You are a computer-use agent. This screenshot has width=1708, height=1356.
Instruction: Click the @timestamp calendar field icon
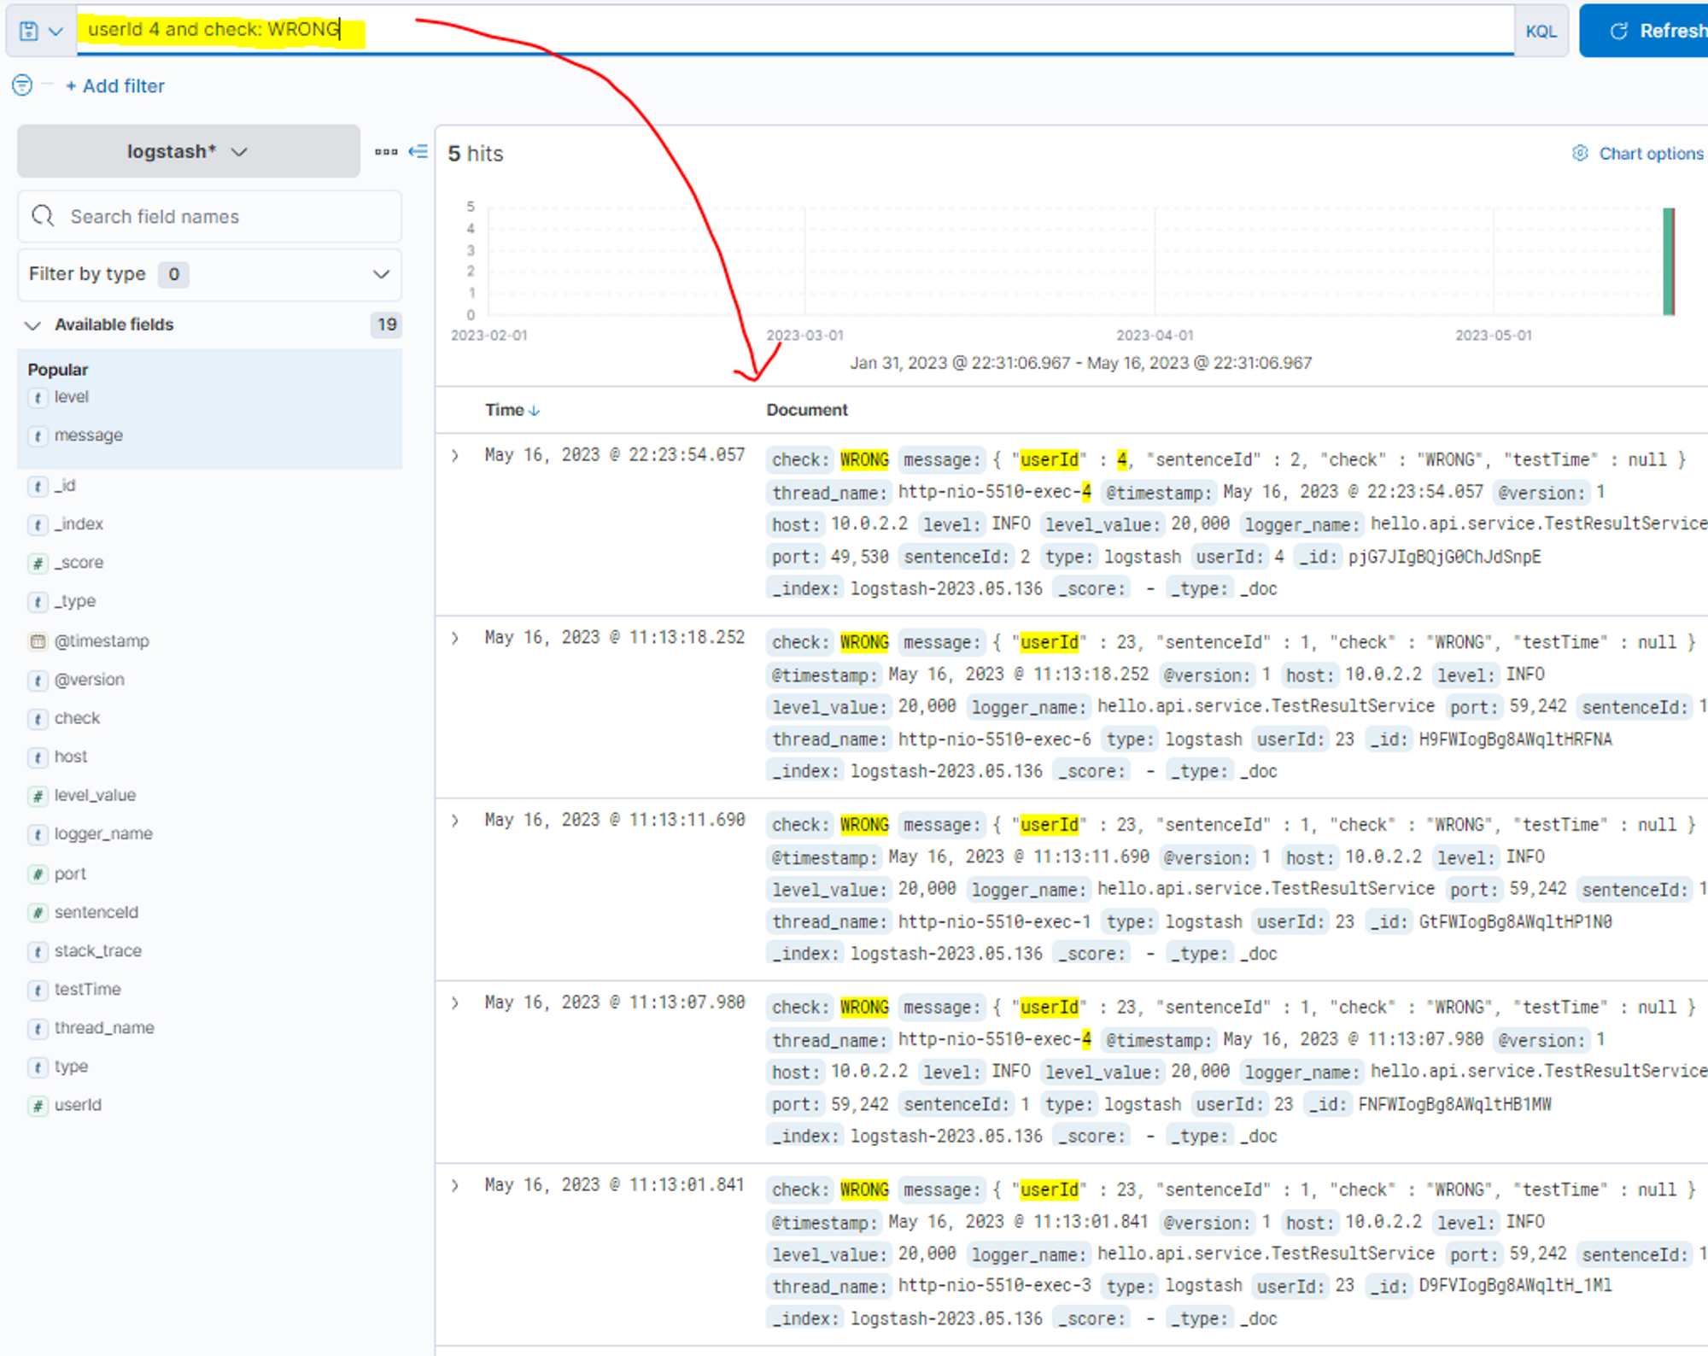point(38,640)
